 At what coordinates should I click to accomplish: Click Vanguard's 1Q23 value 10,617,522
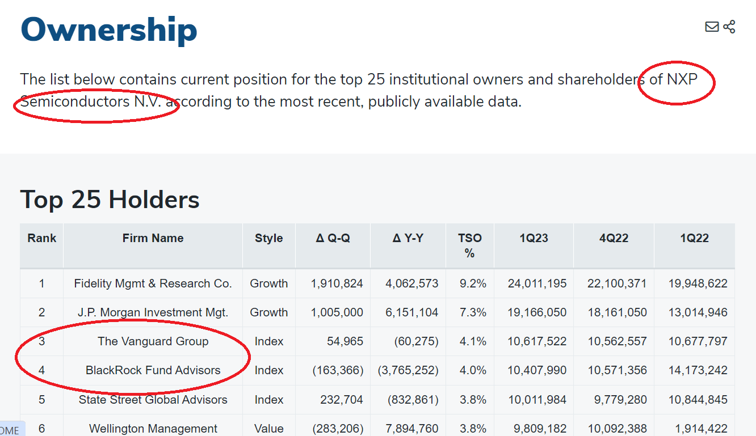click(537, 341)
